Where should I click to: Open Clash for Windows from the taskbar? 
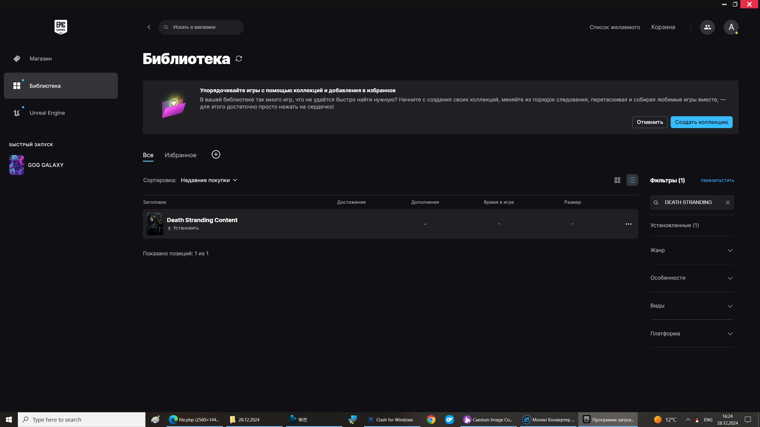click(x=391, y=420)
